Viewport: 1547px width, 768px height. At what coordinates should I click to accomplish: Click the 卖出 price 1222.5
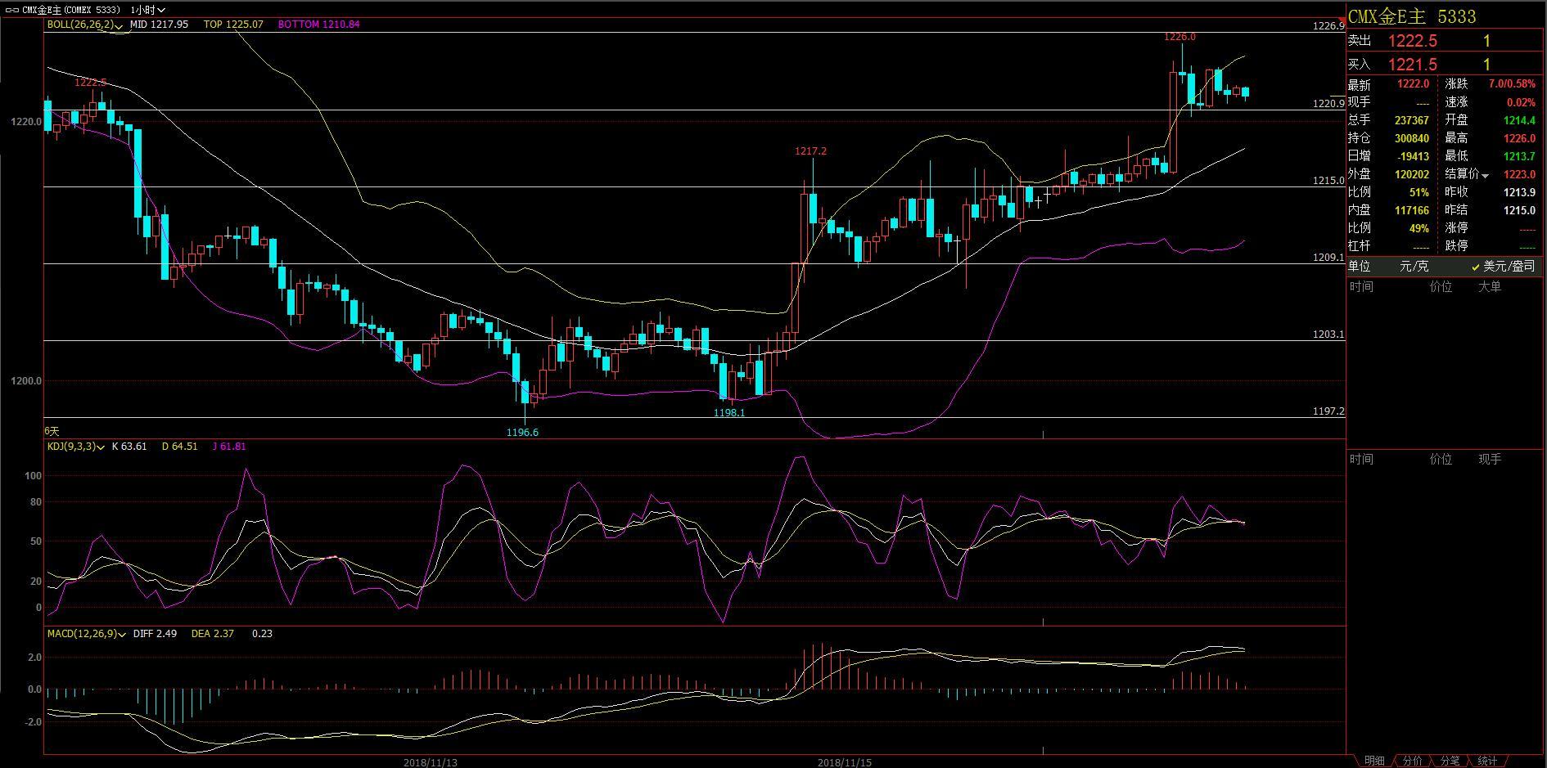coord(1413,41)
